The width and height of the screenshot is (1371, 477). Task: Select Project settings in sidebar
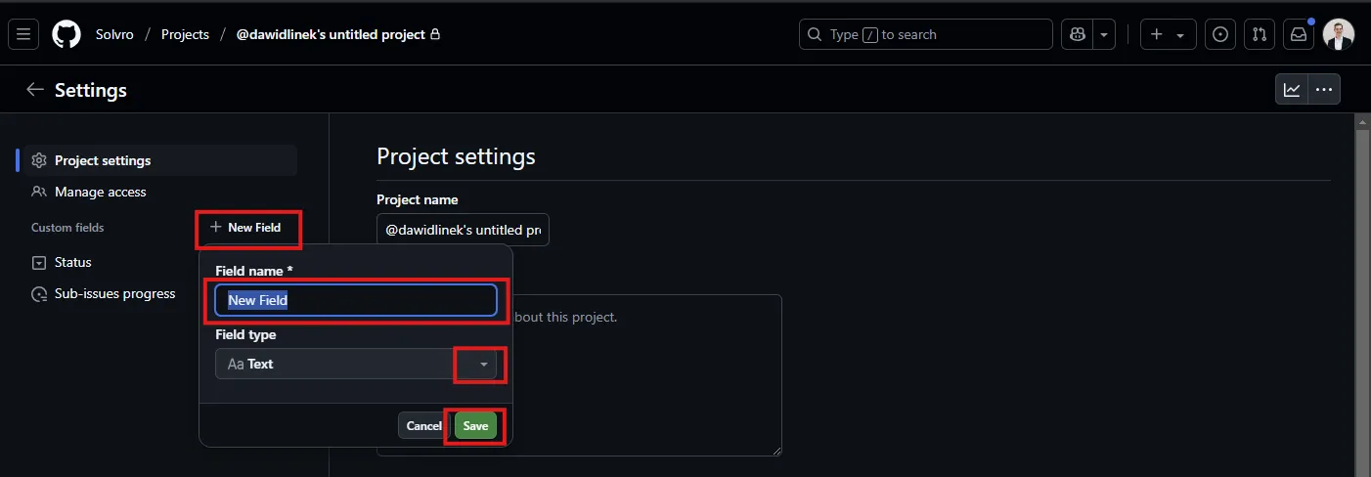(102, 160)
